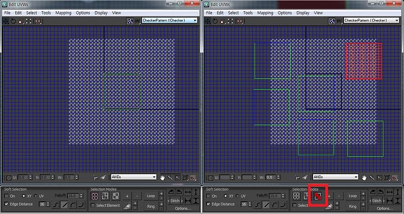This screenshot has width=404, height=214.
Task: Click the Zoom magnifier tool in right window
Action: (x=372, y=177)
